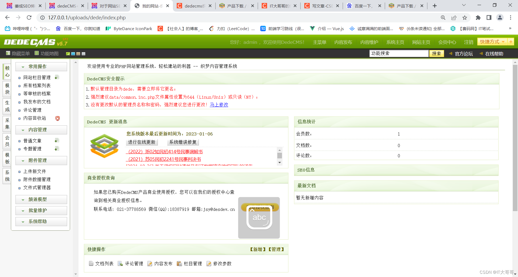Click the abc overlay image in 商业授权查询
The height and width of the screenshot is (277, 518).
point(259,218)
